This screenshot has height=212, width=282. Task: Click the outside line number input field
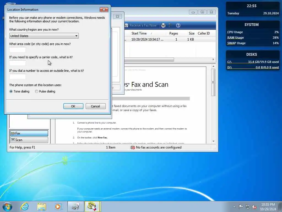(x=17, y=76)
